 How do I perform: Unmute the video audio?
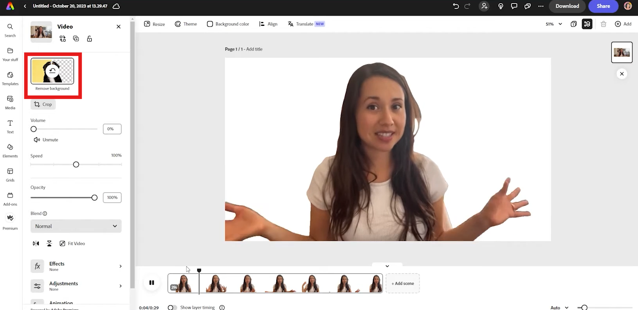click(x=46, y=140)
